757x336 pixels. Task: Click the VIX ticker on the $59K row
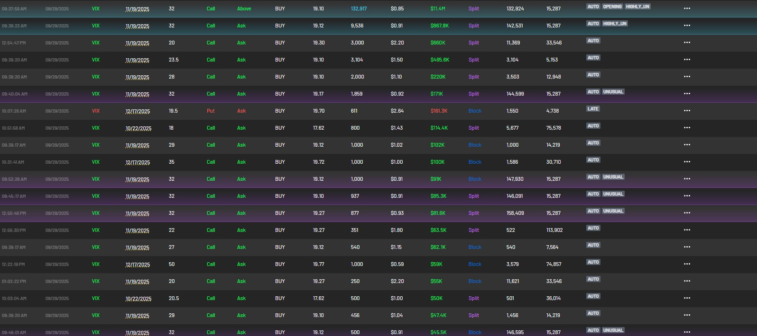[96, 264]
